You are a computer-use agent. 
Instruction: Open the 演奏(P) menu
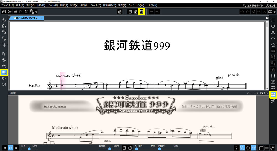point(122,5)
